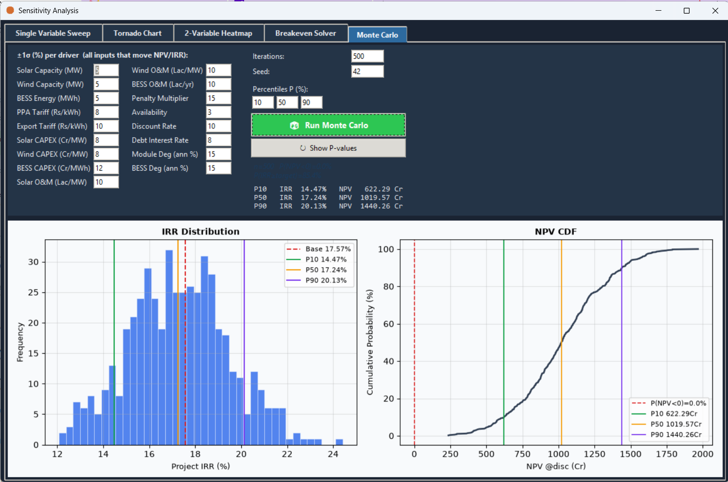The width and height of the screenshot is (728, 482).
Task: Edit the Debt Interest Rate field
Action: [218, 140]
